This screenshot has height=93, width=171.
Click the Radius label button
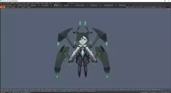point(33,5)
